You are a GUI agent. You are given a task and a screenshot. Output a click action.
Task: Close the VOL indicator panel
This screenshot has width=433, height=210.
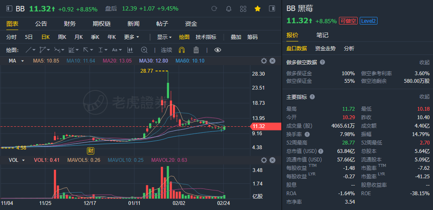272,160
